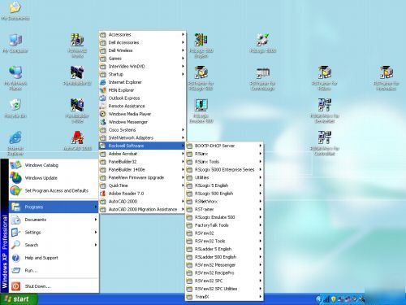Click the Windows Update globe icon
The image size is (406, 305).
[x=15, y=178]
